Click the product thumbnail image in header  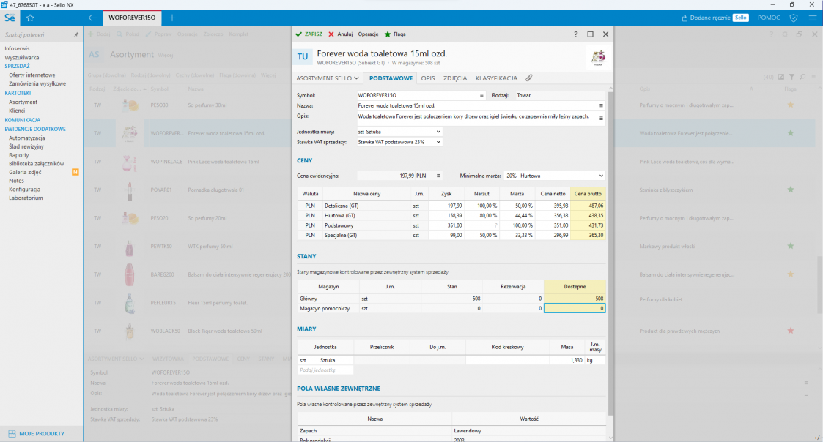[598, 59]
